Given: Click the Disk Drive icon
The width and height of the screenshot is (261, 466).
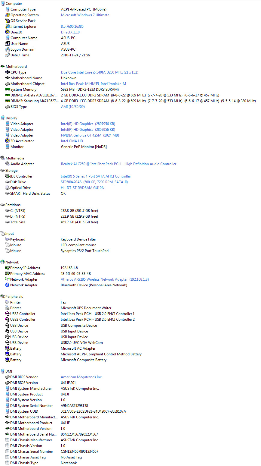Looking at the screenshot, I should click(8, 182).
